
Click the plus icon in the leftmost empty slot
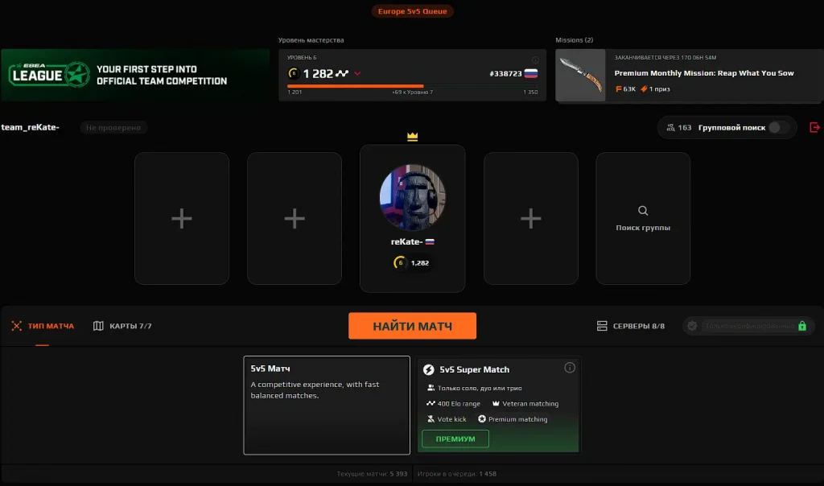click(182, 218)
